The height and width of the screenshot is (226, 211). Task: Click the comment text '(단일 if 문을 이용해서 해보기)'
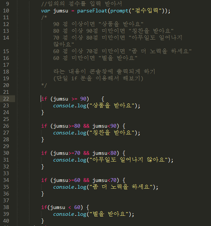pos(98,79)
